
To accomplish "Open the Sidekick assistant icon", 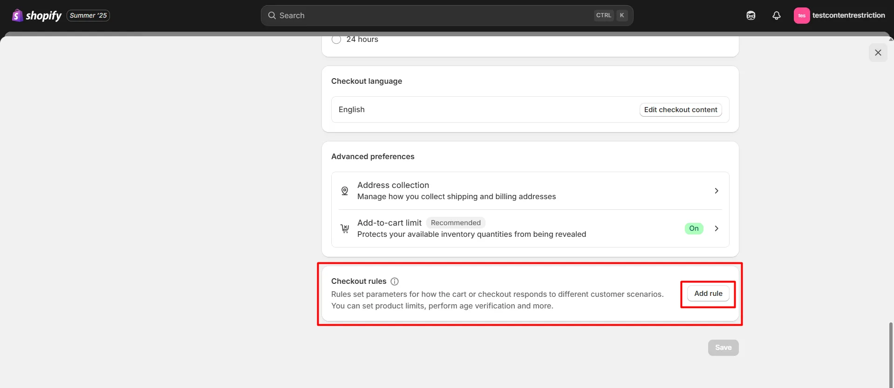I will click(x=751, y=15).
